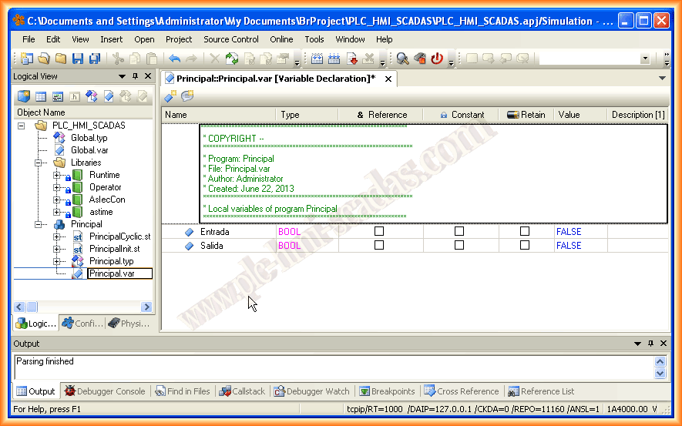Click the Type column header

point(291,115)
